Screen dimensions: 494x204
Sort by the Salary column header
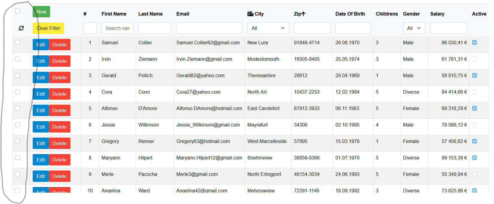[437, 14]
